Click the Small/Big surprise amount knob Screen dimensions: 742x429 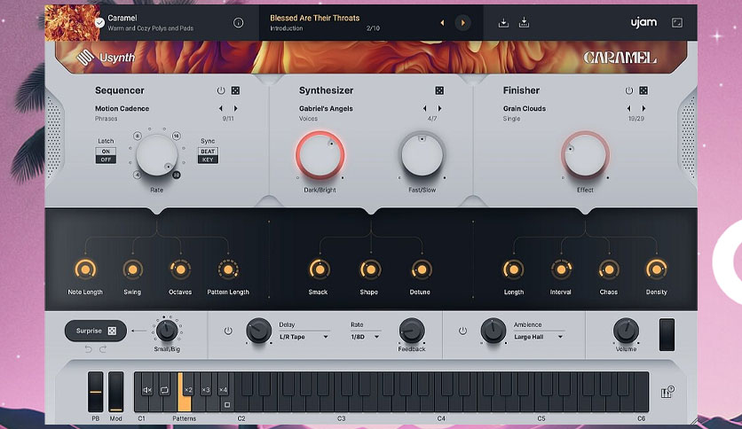(167, 331)
